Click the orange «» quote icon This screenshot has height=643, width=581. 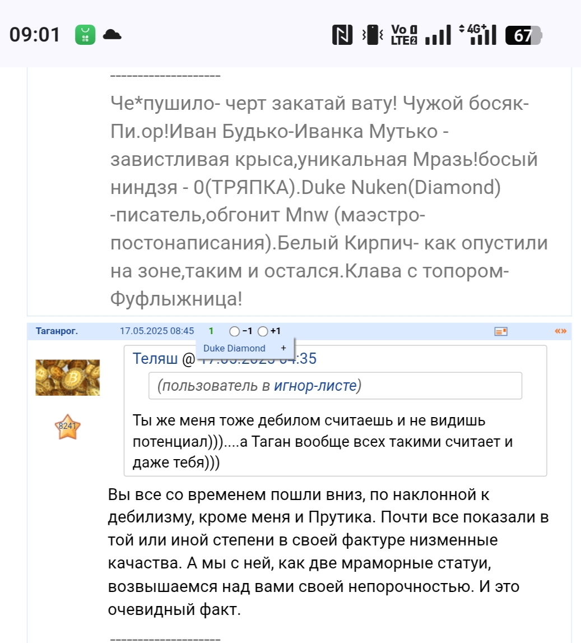click(x=560, y=331)
